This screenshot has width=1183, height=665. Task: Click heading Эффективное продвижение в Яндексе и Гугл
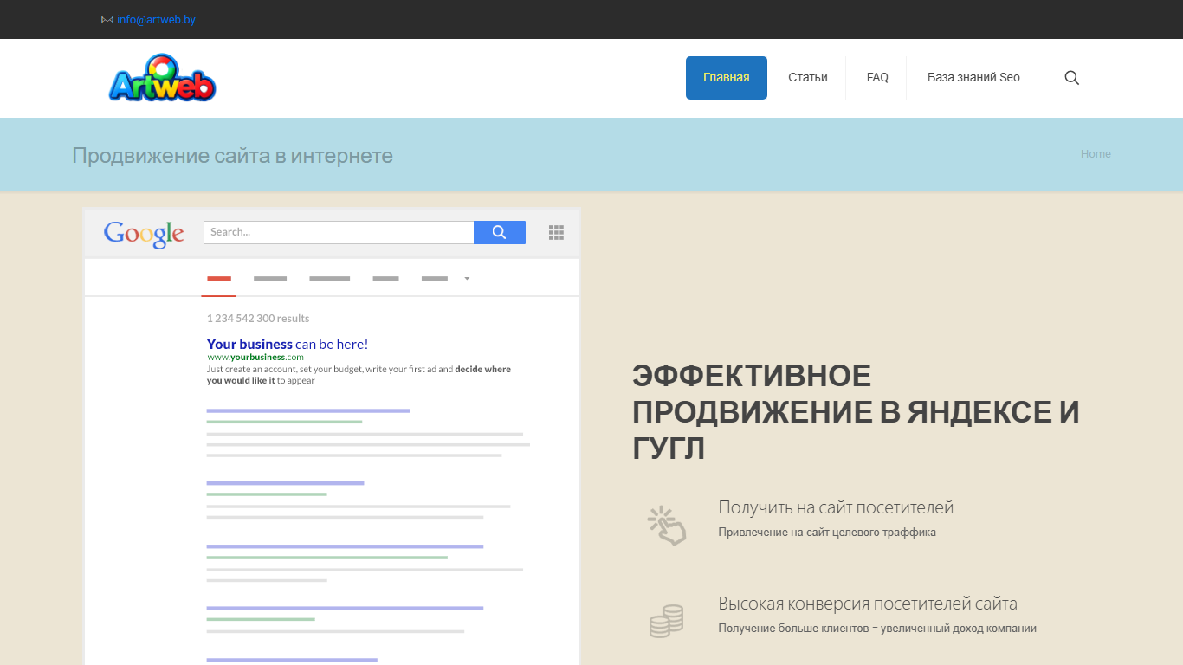click(x=856, y=412)
